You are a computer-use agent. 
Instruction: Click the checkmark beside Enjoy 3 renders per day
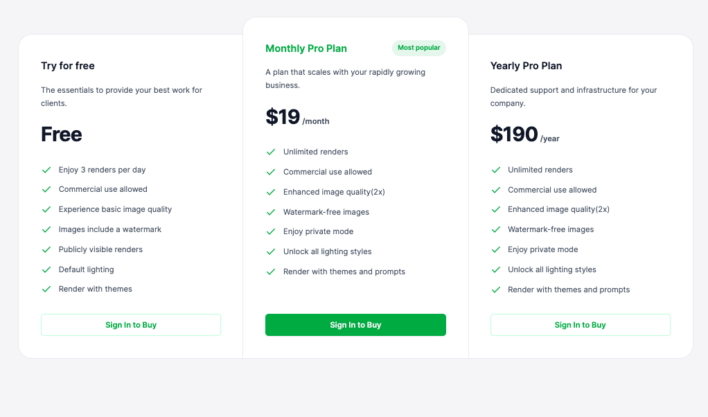(x=46, y=170)
